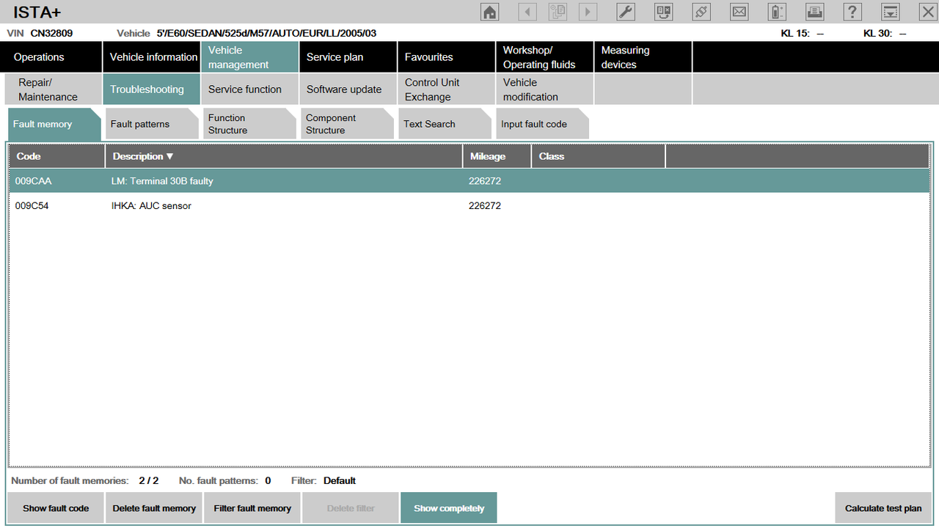Click the Number of fault memories 2 / 2 label
The width and height of the screenshot is (939, 528).
pyautogui.click(x=85, y=481)
